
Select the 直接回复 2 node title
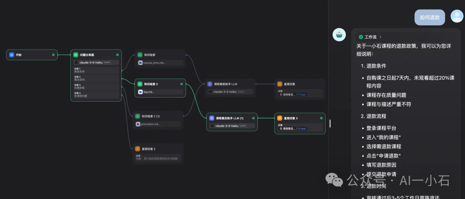pos(149,149)
